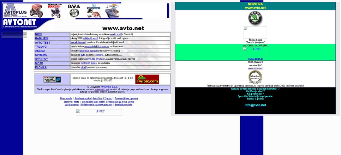Click the Get Microsoft Internet Explorer badge
This screenshot has width=341, height=155.
52,79
